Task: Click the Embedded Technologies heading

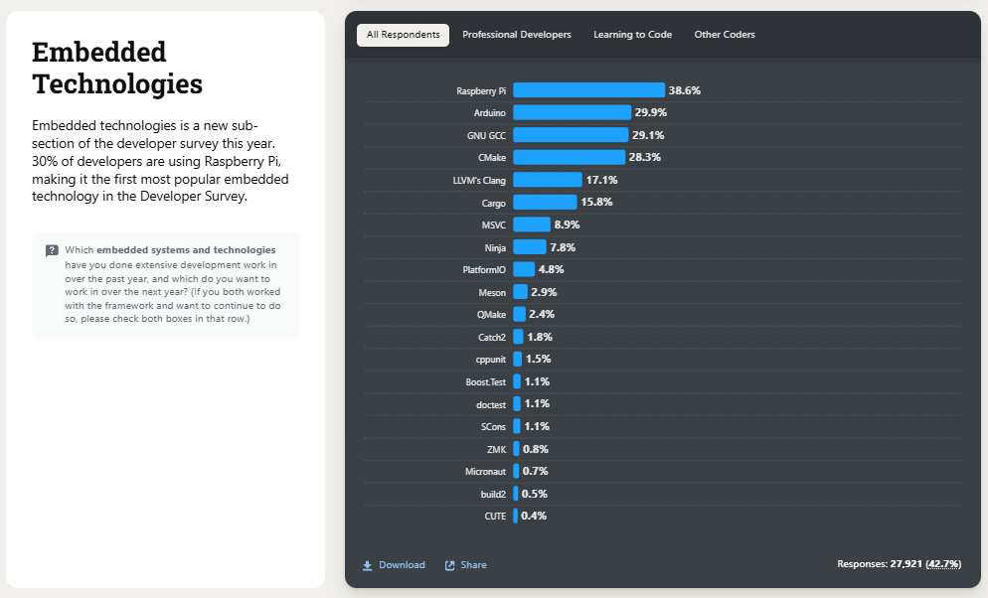Action: tap(117, 68)
